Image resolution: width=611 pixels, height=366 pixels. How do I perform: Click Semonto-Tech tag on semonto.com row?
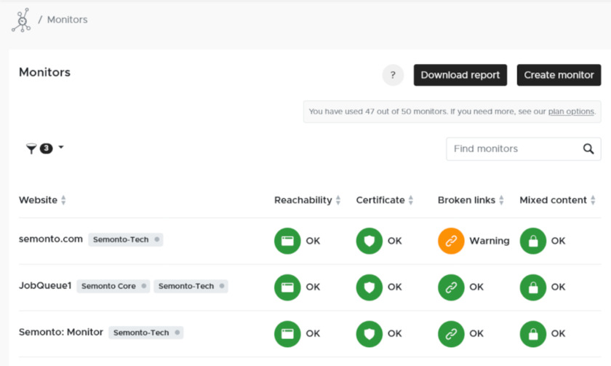coord(125,239)
